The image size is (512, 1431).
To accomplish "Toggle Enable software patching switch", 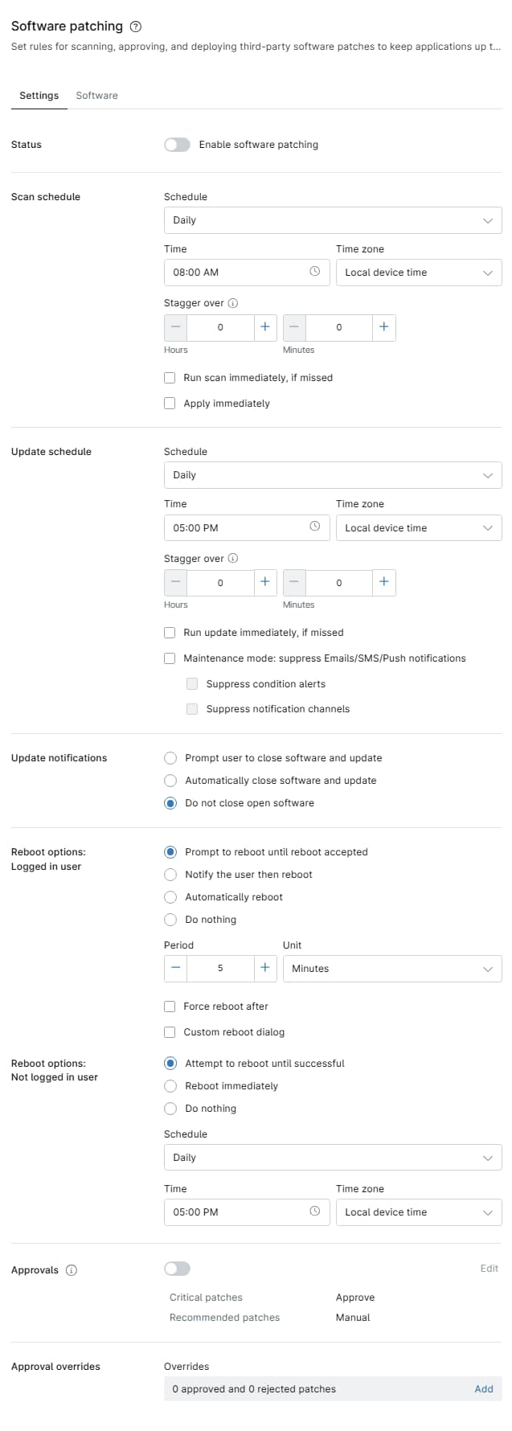I will point(177,145).
